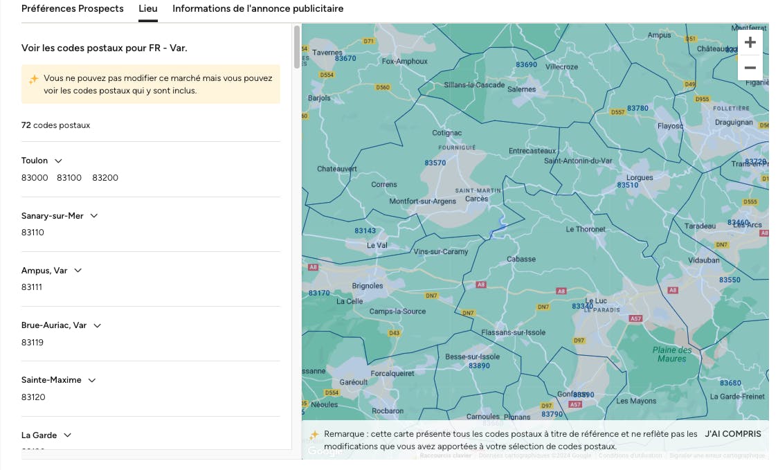Click postal code 83111 under Ampus
The width and height of the screenshot is (778, 470).
tap(32, 287)
